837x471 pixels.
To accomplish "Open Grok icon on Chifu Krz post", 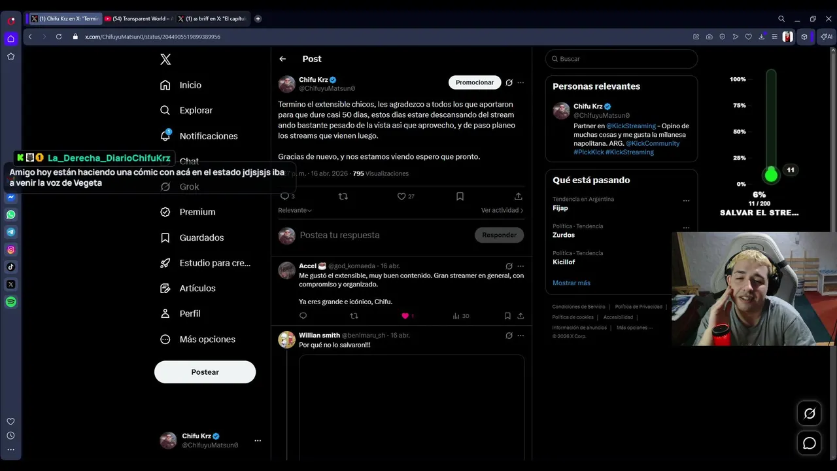I will [x=509, y=82].
